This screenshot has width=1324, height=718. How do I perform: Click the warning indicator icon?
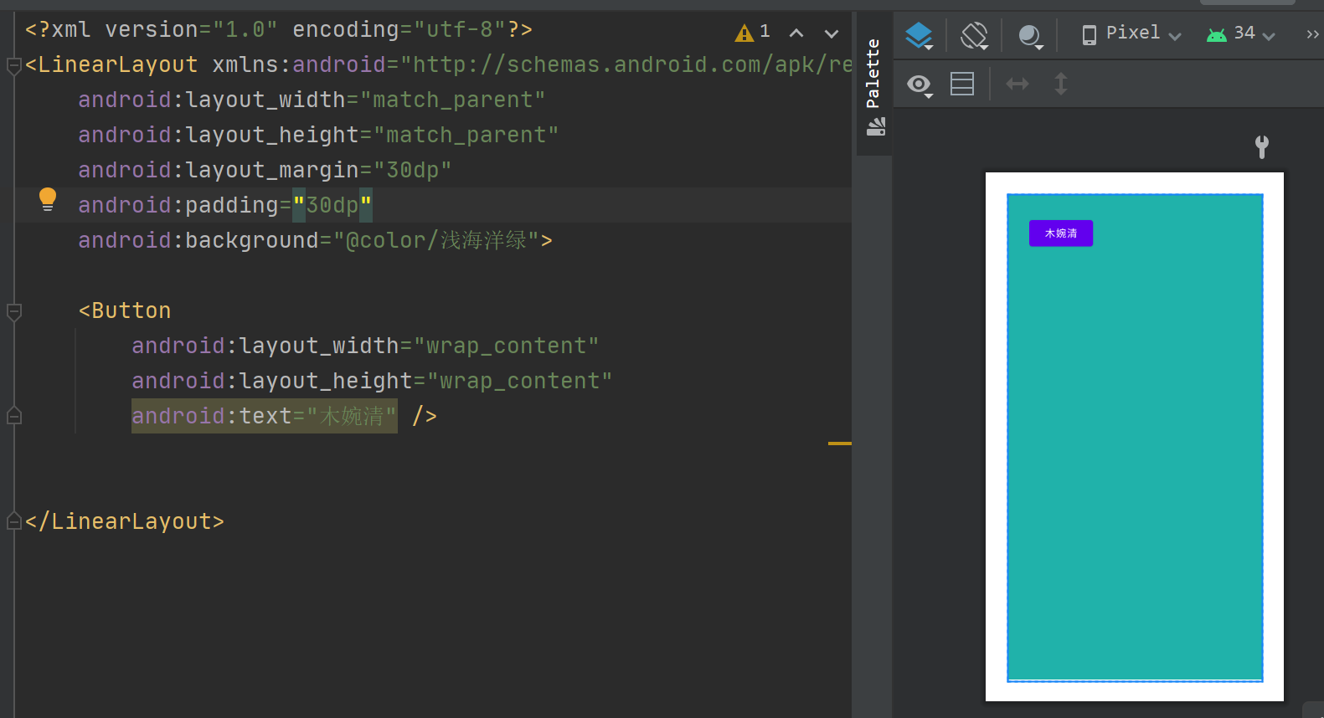[x=744, y=33]
